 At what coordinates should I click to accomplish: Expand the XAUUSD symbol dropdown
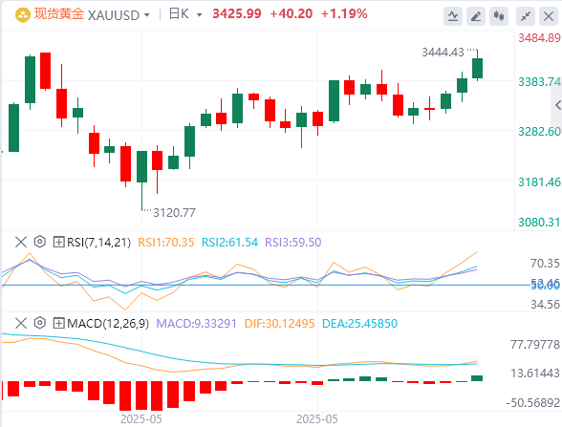coord(146,15)
